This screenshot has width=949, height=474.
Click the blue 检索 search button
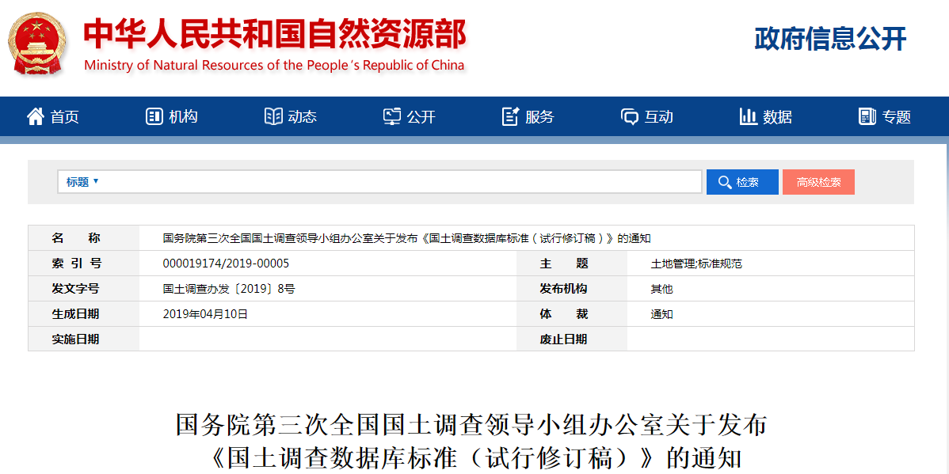click(x=742, y=182)
